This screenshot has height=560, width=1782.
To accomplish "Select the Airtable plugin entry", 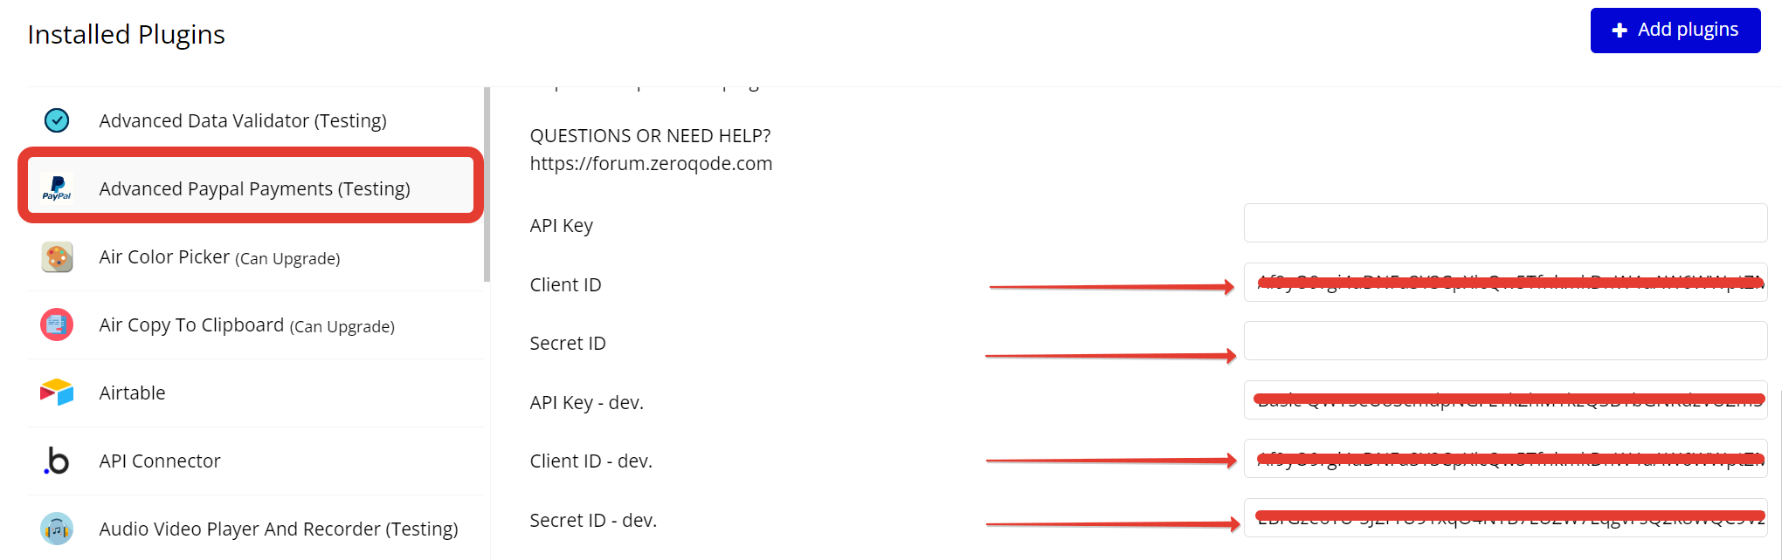I will tap(132, 393).
